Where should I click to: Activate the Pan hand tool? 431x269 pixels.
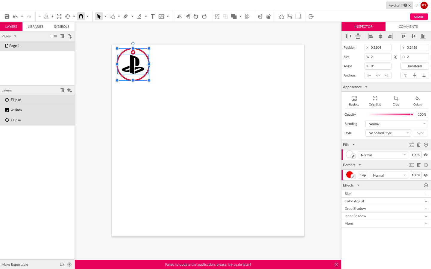(67, 16)
